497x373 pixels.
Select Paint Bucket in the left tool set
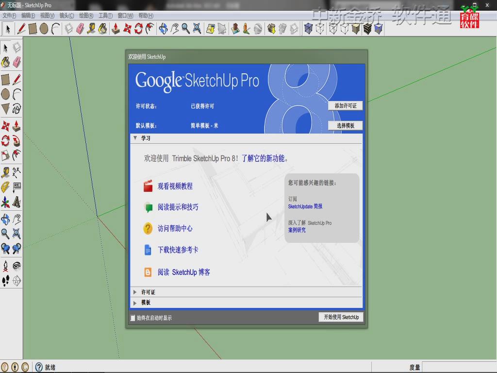click(5, 62)
